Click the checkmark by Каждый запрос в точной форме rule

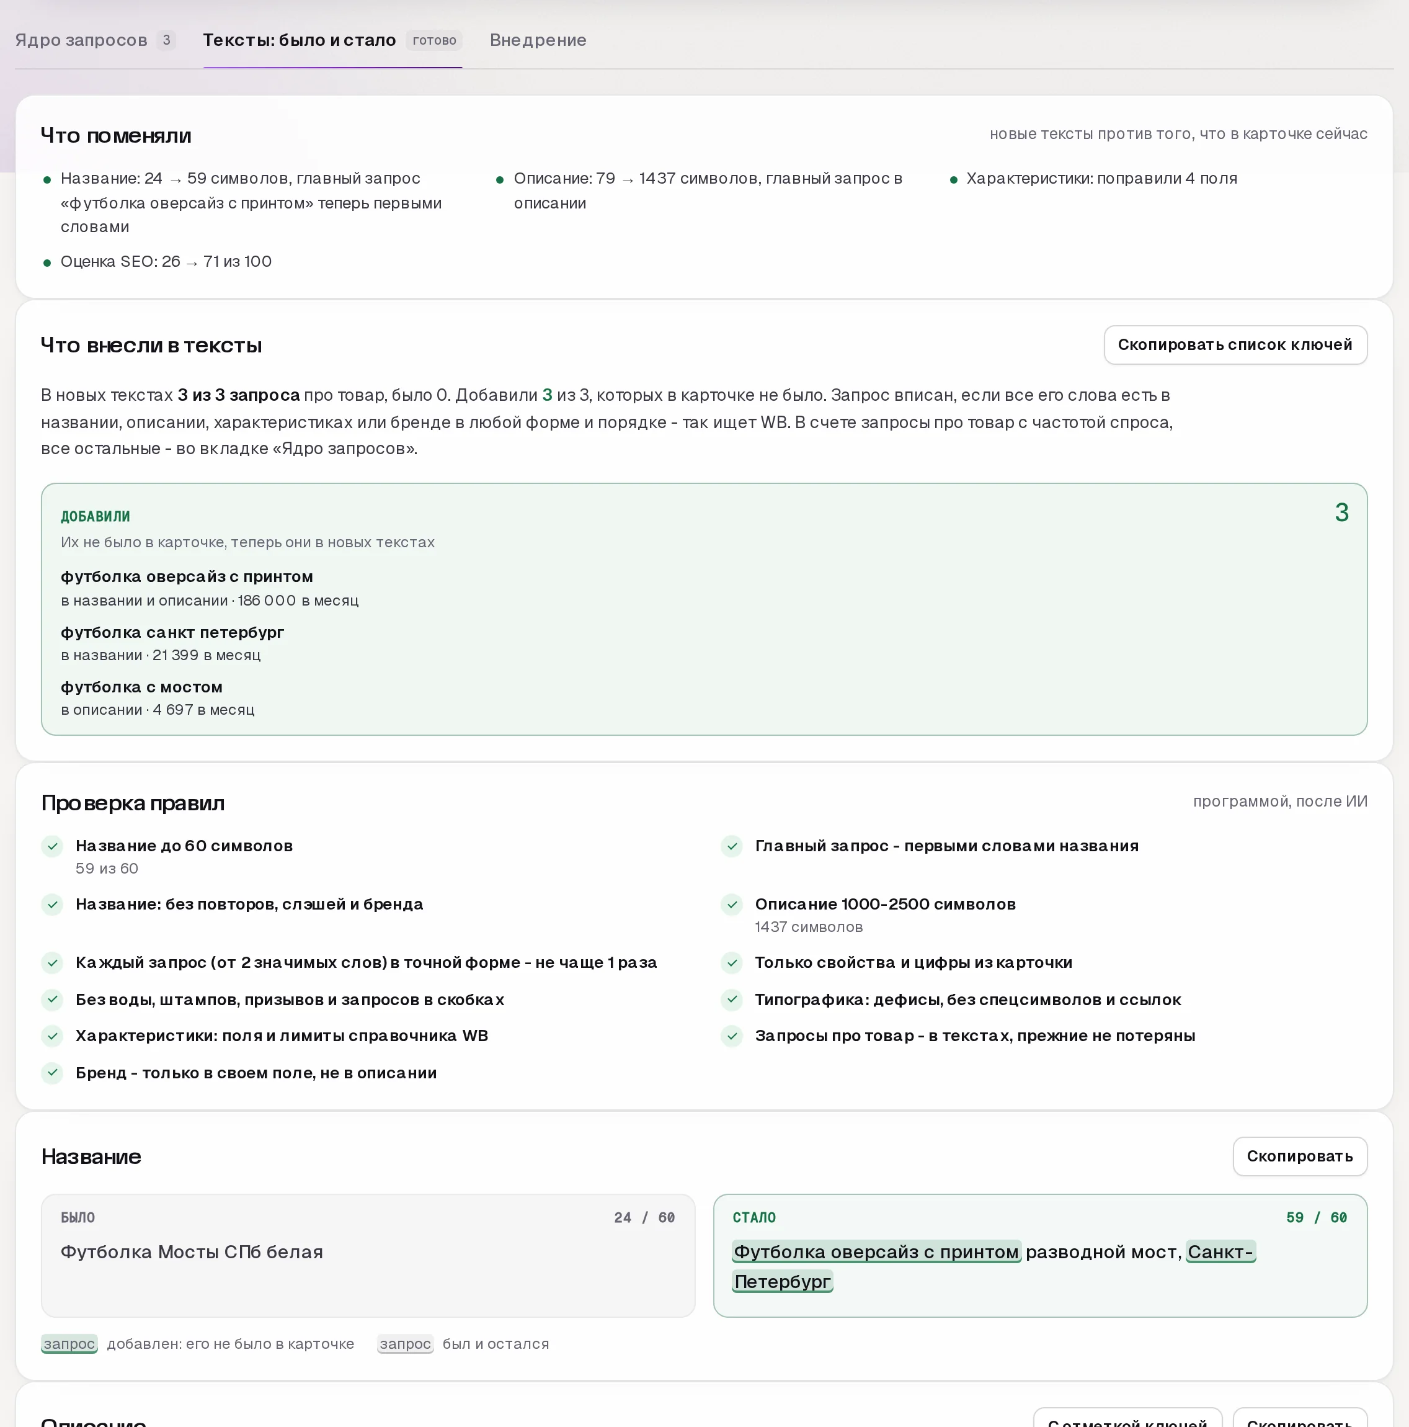coord(53,963)
